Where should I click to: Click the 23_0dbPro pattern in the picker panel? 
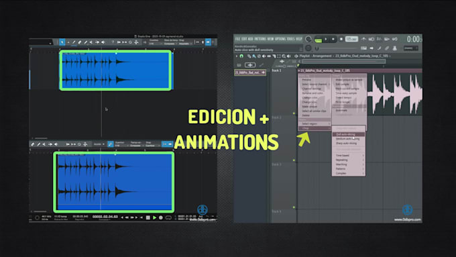point(250,72)
